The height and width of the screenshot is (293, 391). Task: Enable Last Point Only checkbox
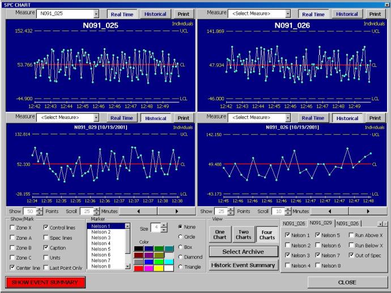coord(46,267)
